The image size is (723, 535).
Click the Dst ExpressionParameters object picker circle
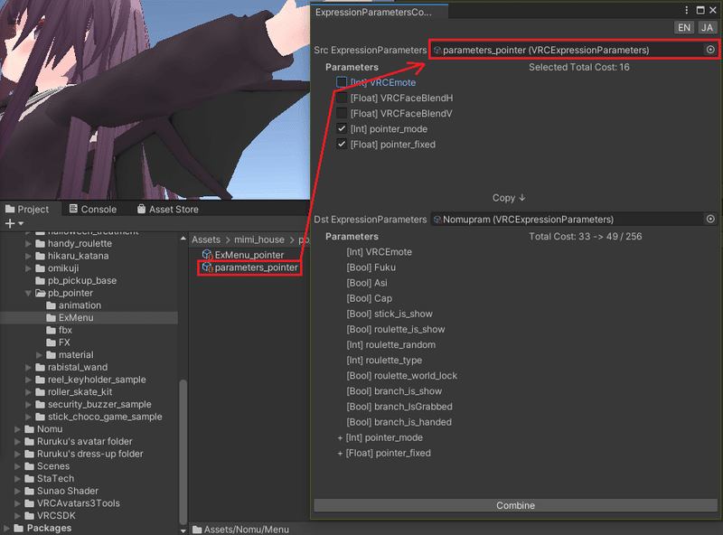tap(710, 219)
